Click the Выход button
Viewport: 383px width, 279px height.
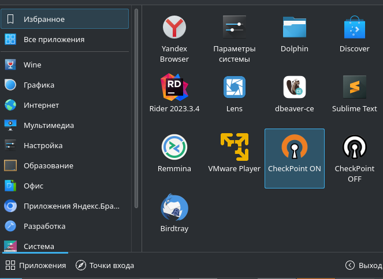[364, 265]
